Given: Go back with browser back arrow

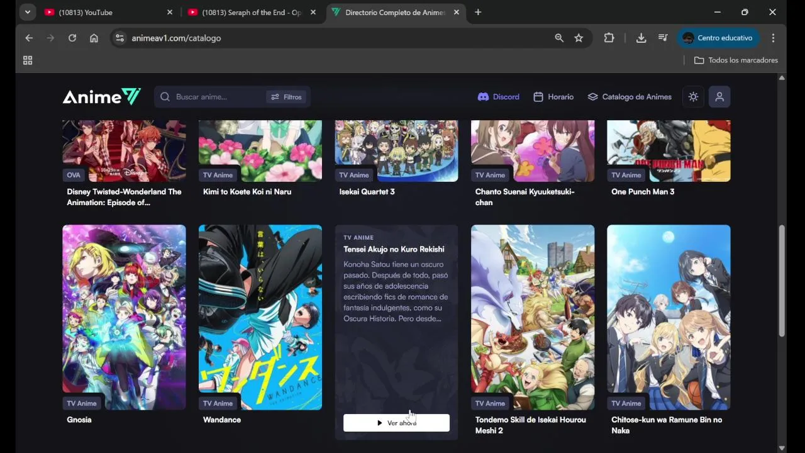Looking at the screenshot, I should point(29,38).
